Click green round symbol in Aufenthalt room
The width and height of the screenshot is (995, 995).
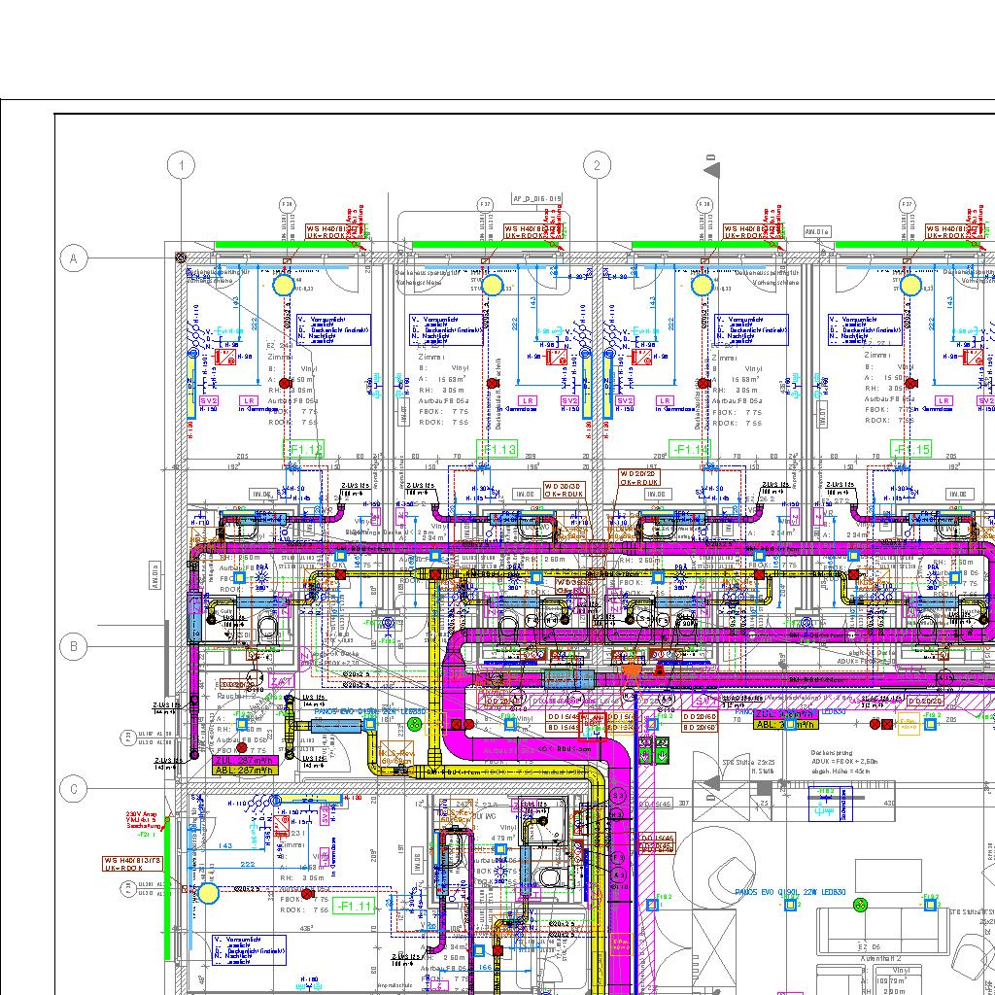860,906
